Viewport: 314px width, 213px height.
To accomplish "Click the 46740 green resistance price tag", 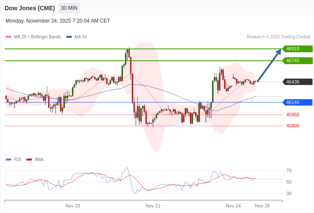I will (297, 60).
